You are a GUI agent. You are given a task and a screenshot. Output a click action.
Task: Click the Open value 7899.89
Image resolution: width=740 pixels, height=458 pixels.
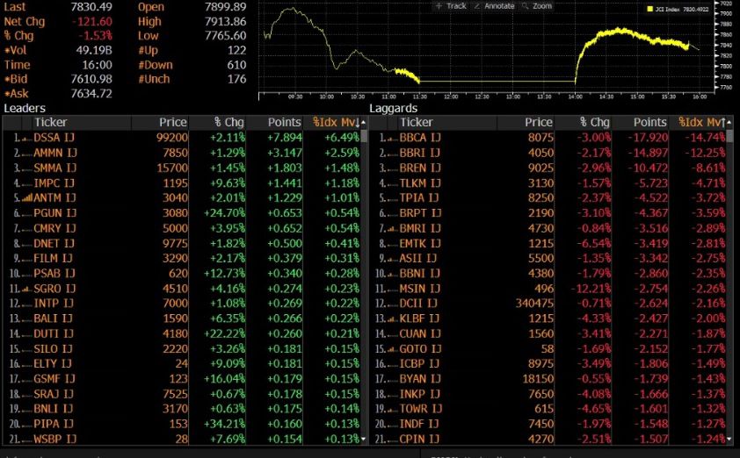click(x=225, y=7)
